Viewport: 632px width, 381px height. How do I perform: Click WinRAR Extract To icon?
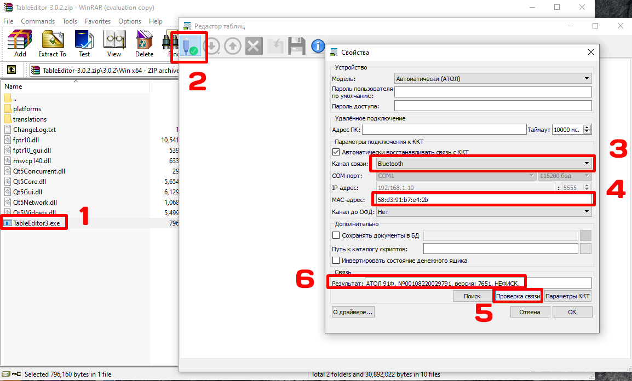point(52,44)
